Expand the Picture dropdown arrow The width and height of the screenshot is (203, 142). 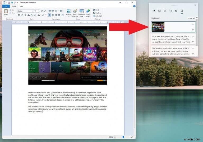point(69,16)
